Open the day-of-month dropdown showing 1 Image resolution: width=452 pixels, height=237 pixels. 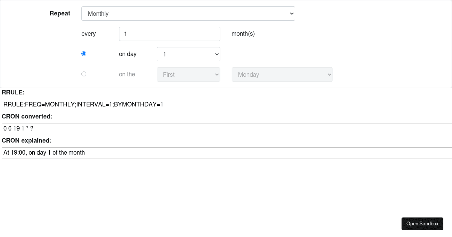point(188,54)
